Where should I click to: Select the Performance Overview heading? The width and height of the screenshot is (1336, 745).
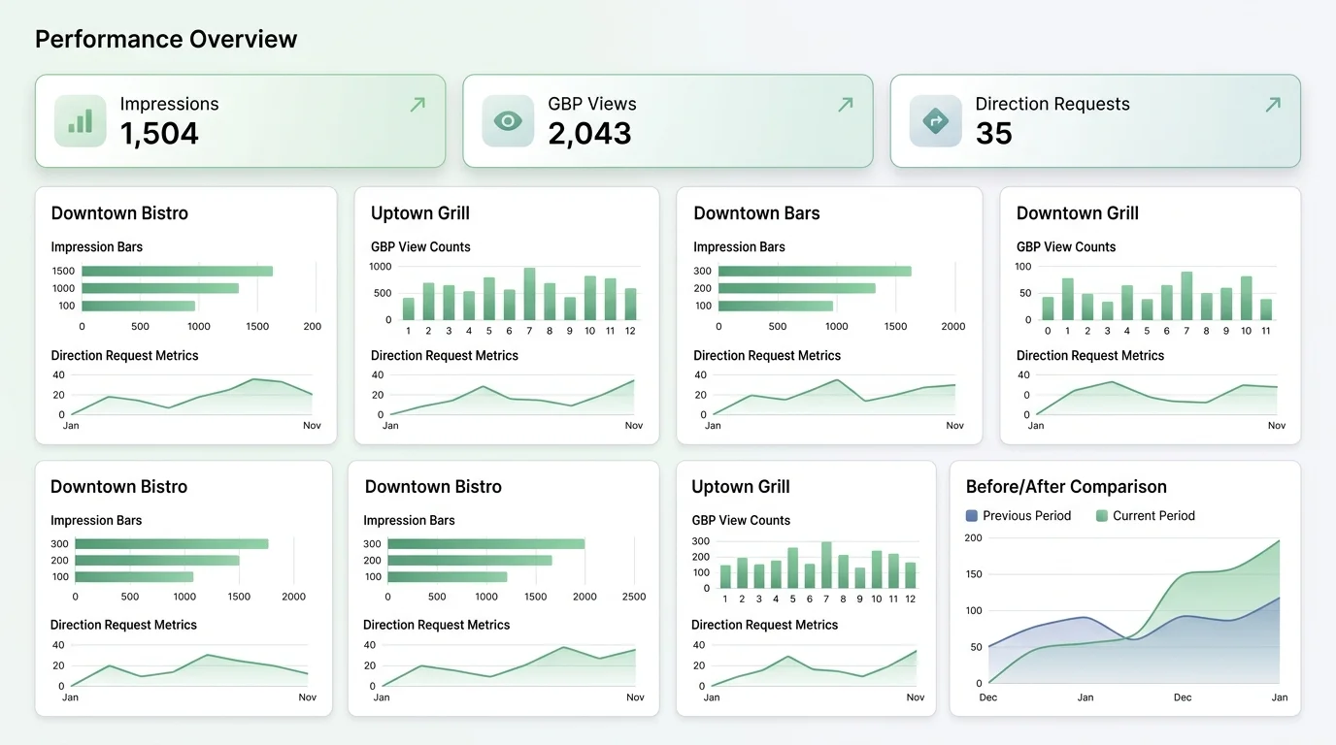coord(166,40)
